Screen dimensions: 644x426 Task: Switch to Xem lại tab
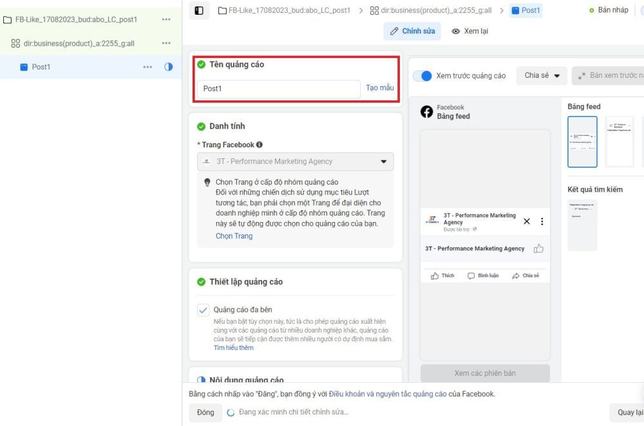tap(470, 31)
